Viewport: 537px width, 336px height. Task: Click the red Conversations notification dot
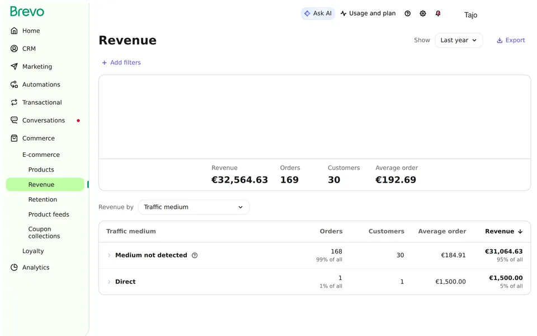pos(78,121)
